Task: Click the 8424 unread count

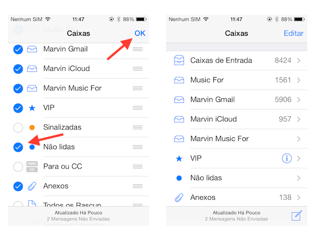Action: click(283, 60)
